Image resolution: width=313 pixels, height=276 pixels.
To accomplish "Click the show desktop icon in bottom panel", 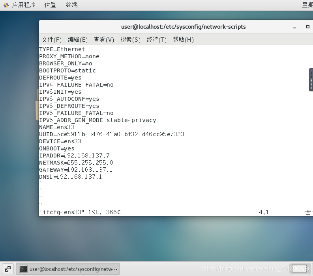I will [8, 269].
